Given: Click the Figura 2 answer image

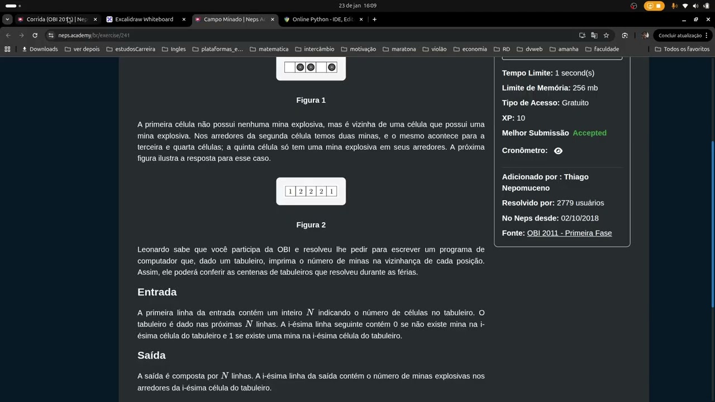Looking at the screenshot, I should (311, 192).
